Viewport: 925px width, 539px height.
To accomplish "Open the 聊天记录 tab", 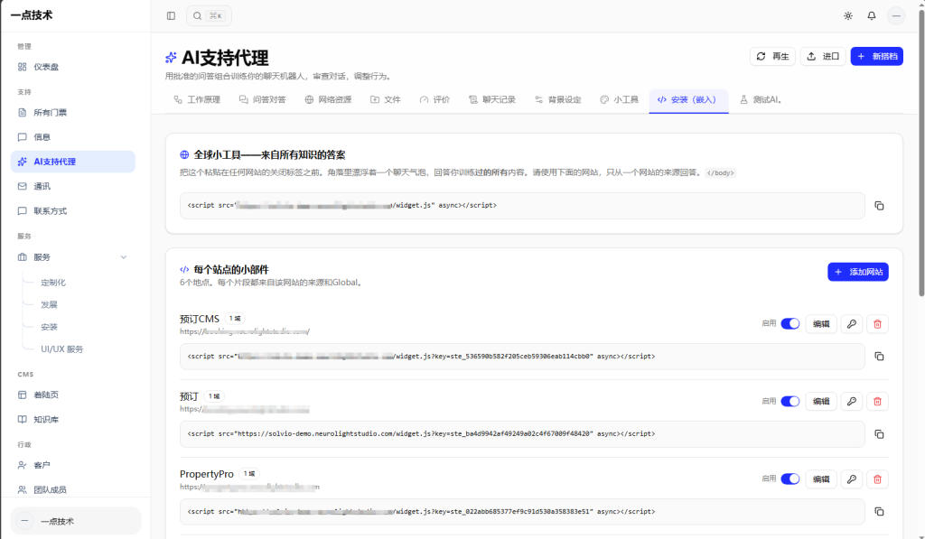I will [492, 99].
